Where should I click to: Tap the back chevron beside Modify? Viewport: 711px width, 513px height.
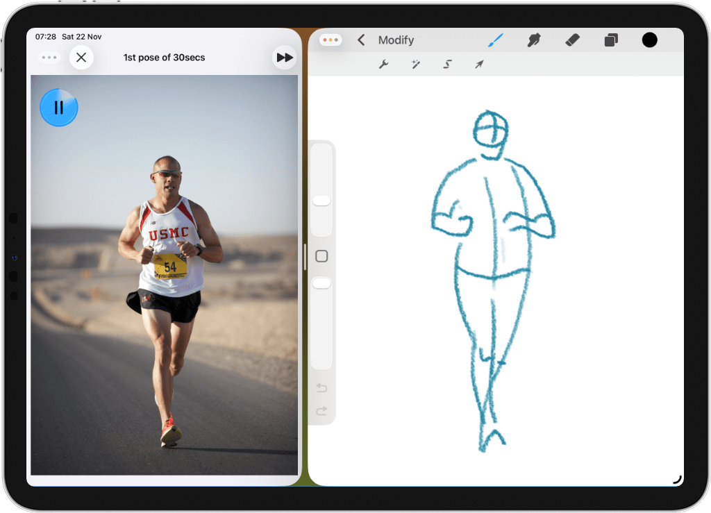[x=361, y=40]
